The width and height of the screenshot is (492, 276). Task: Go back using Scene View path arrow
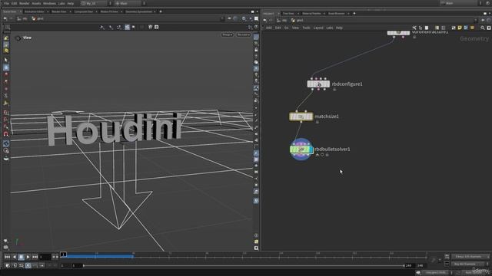(x=5, y=18)
